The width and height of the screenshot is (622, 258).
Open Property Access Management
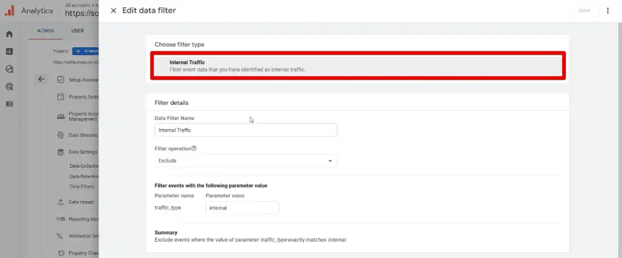coord(83,116)
